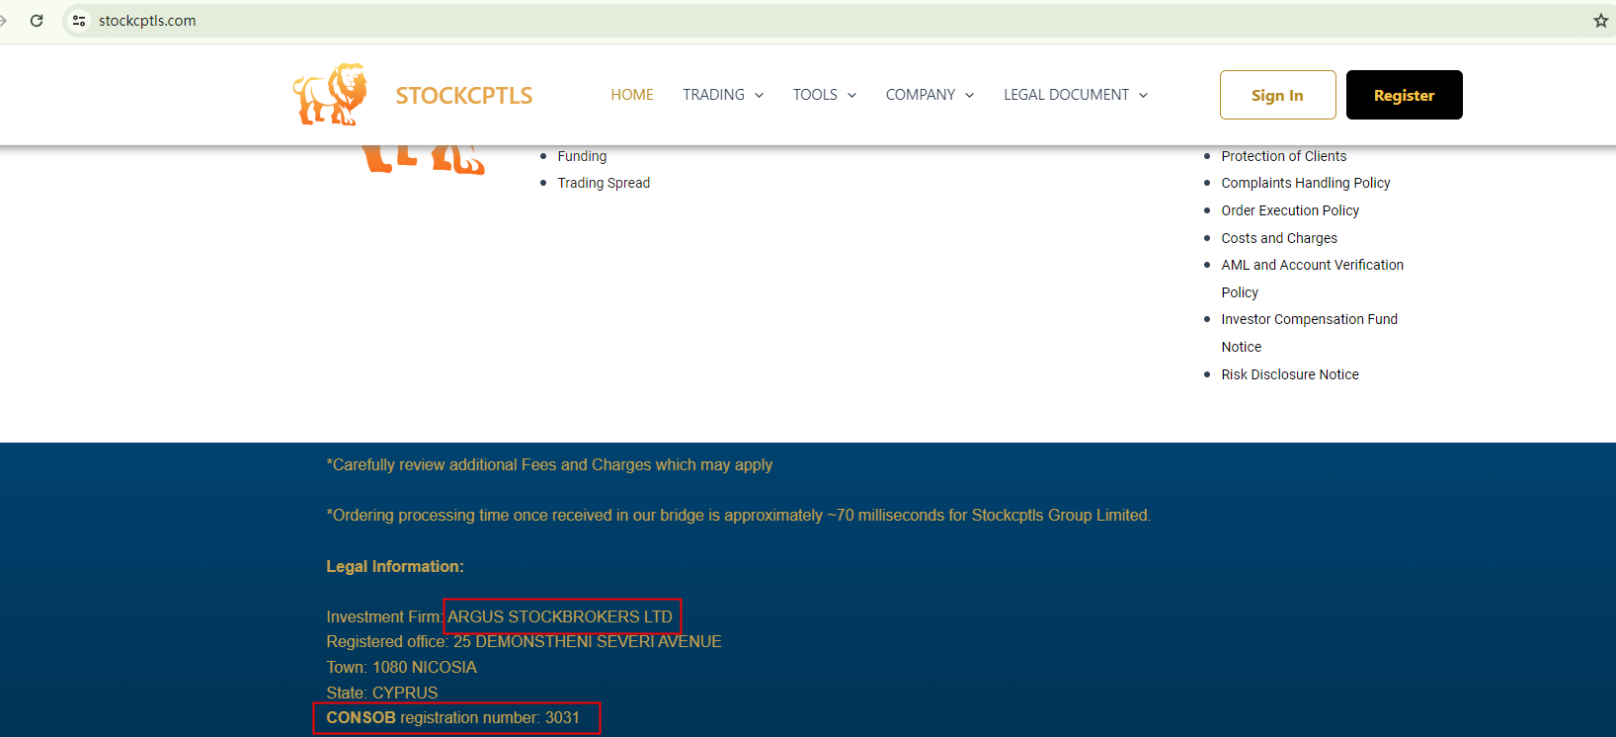Click the registered office address line
Viewport: 1616px width, 737px height.
(524, 642)
